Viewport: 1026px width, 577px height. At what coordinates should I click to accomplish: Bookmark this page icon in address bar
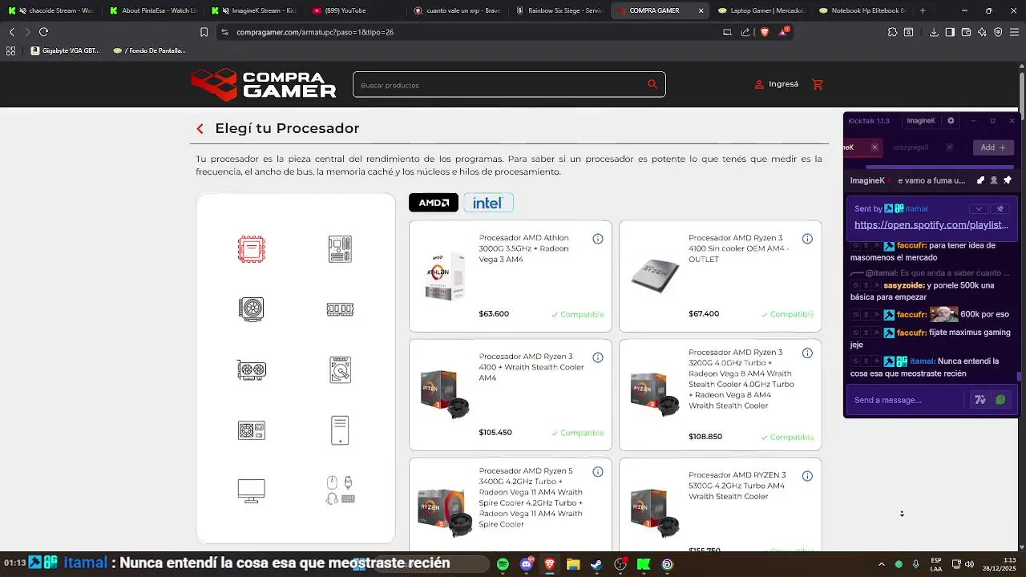click(204, 32)
